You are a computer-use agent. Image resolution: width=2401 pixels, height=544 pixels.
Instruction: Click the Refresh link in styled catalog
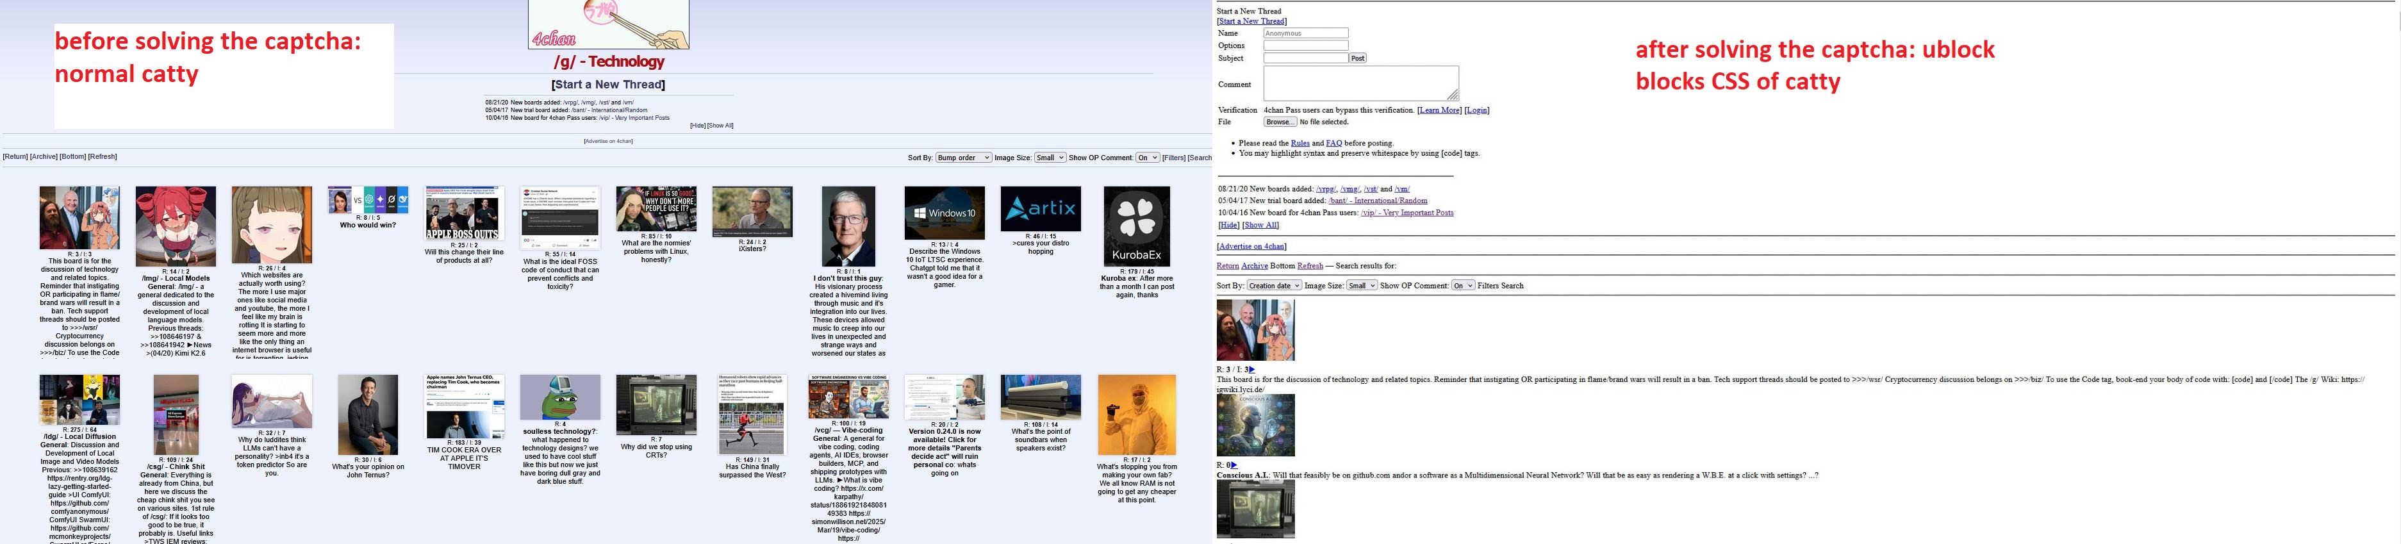[103, 156]
